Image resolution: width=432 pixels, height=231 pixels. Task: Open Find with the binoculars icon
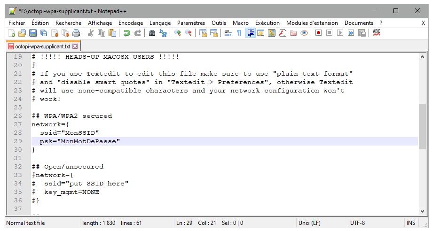pos(152,33)
